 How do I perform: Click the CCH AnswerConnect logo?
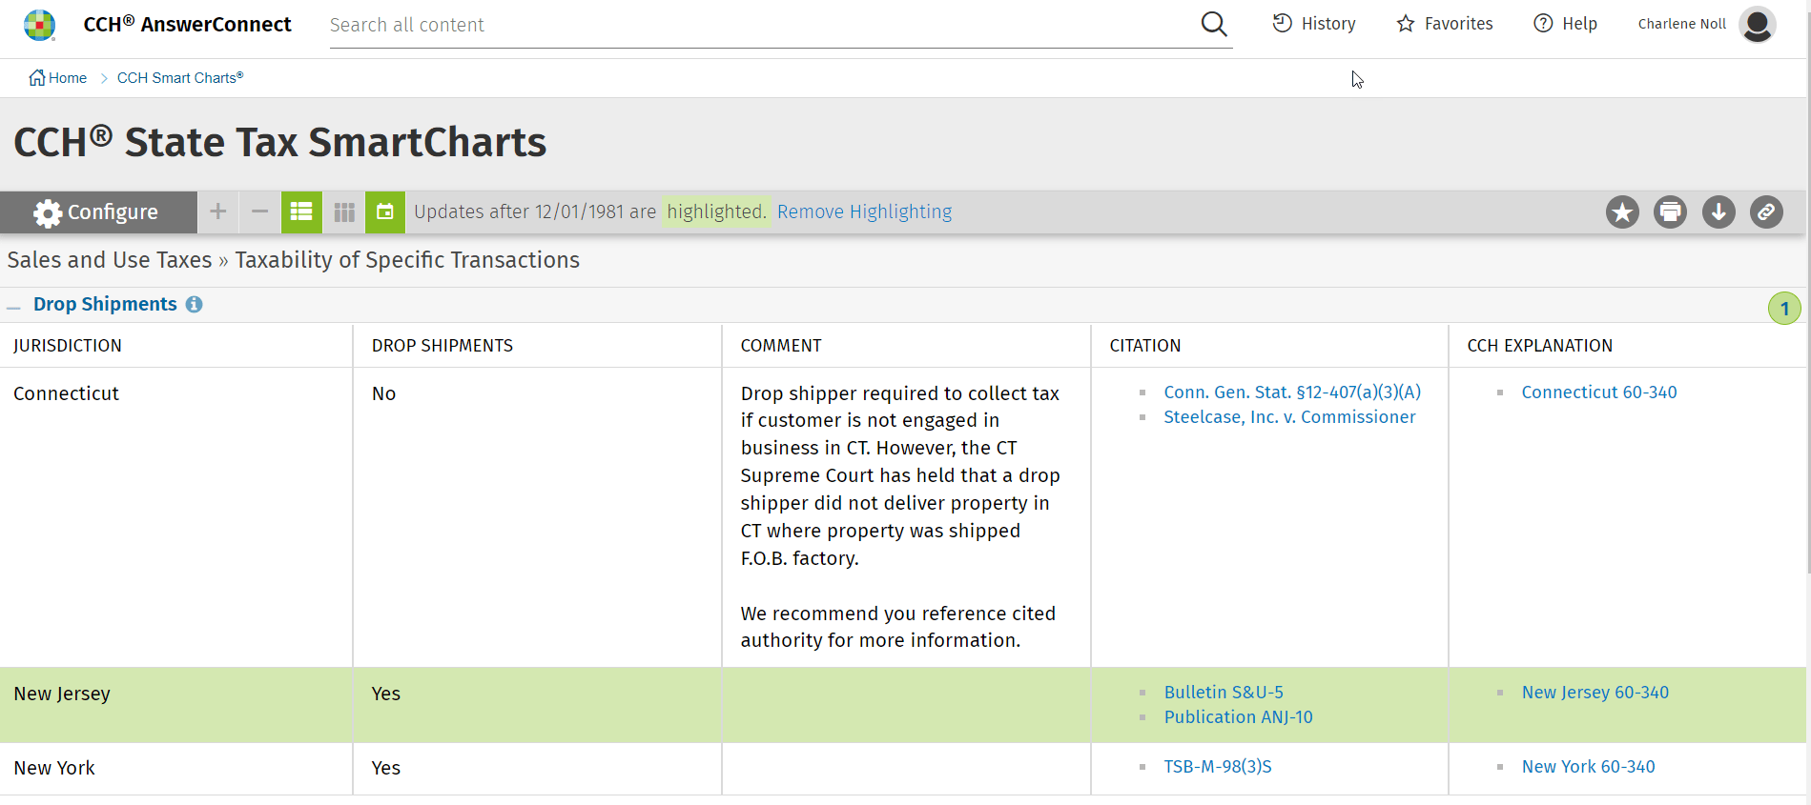(40, 24)
